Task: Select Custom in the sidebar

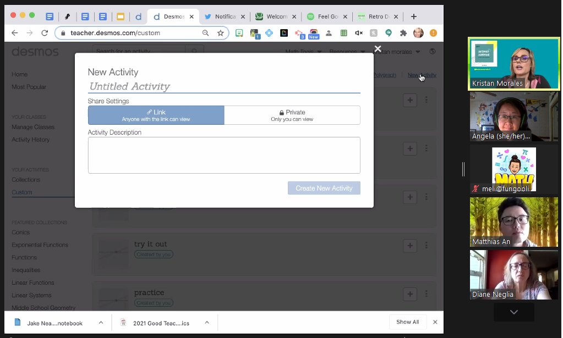Action: (x=22, y=192)
